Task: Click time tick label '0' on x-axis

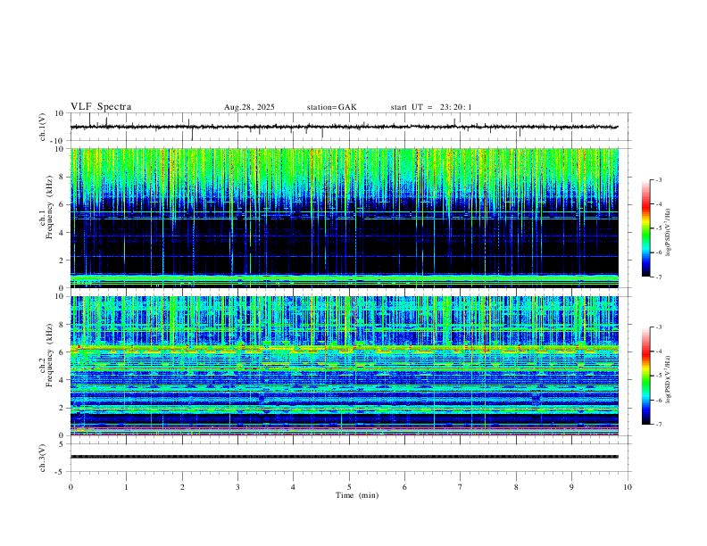Action: (x=71, y=487)
